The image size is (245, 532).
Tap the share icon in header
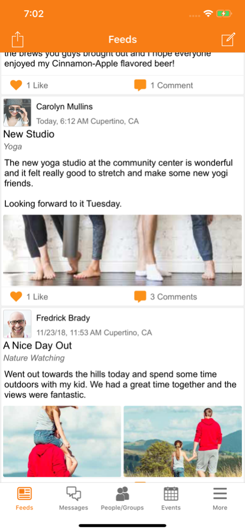pyautogui.click(x=18, y=40)
